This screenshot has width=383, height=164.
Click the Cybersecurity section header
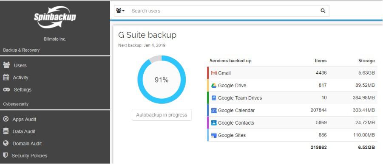tap(16, 104)
